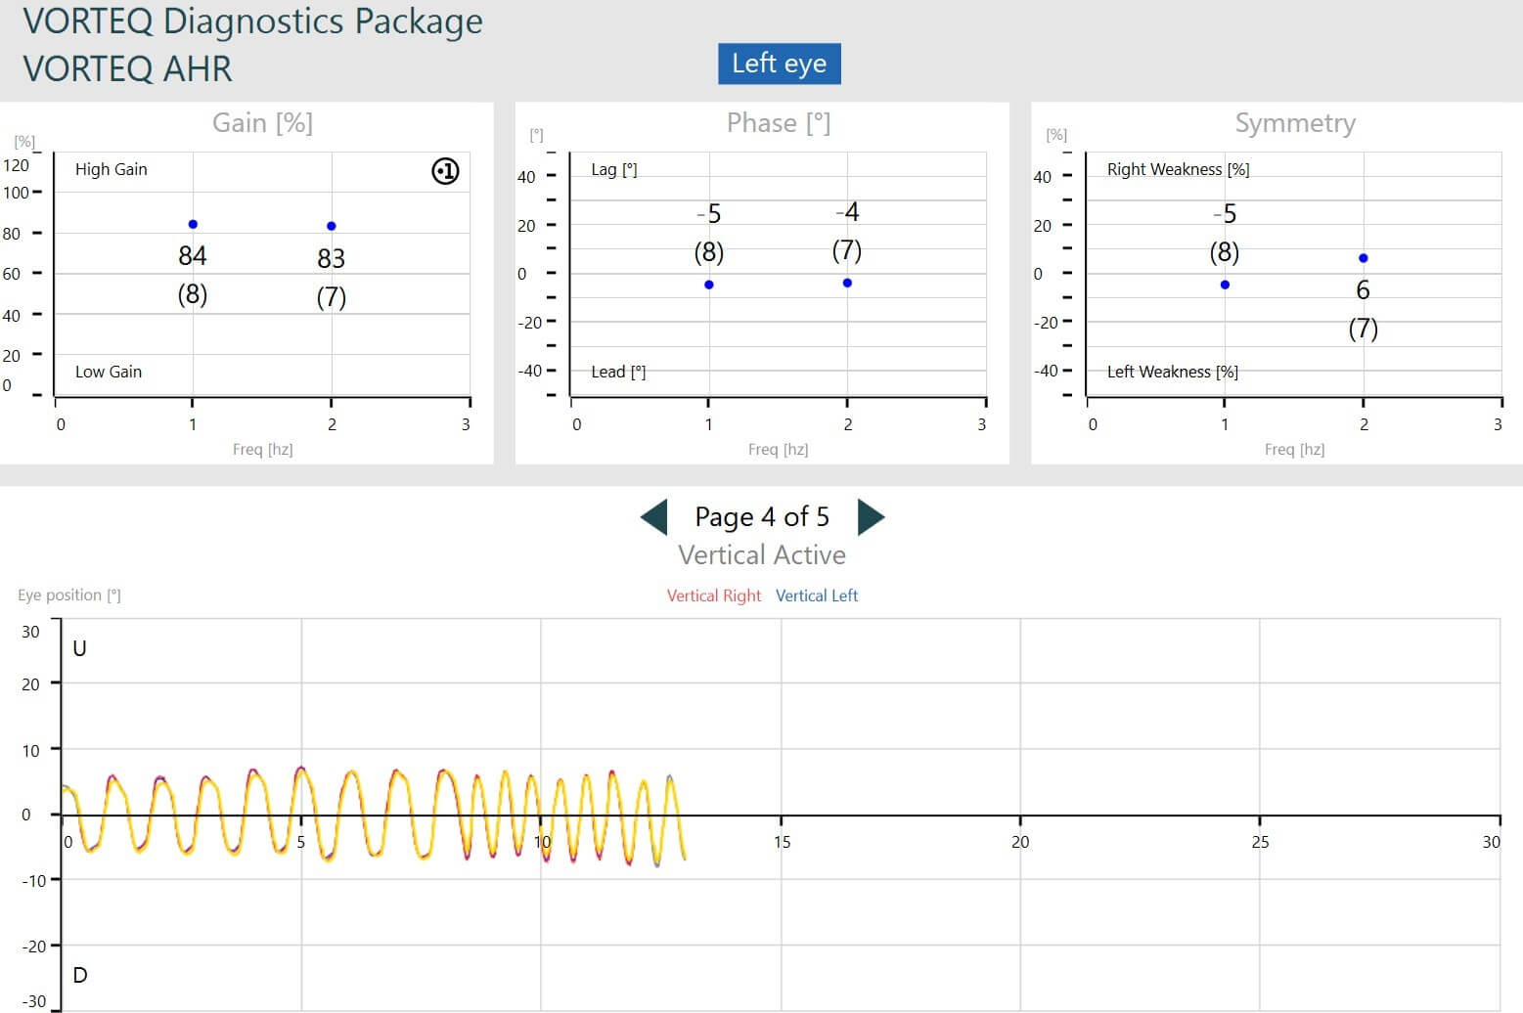The height and width of the screenshot is (1013, 1523).
Task: Advance to the next page arrow
Action: pyautogui.click(x=870, y=517)
